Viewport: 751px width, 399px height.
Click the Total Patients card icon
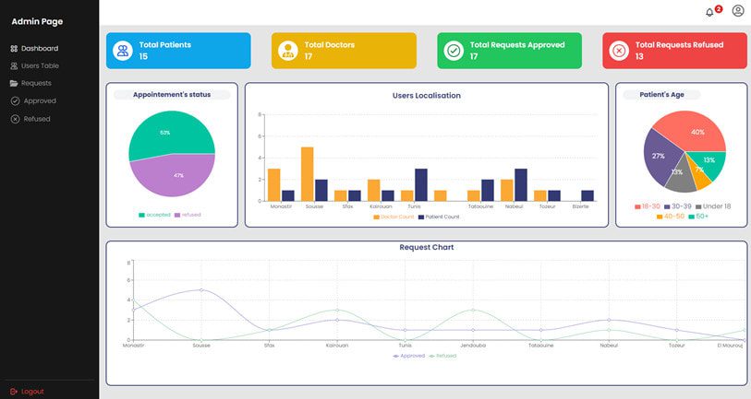coord(123,51)
